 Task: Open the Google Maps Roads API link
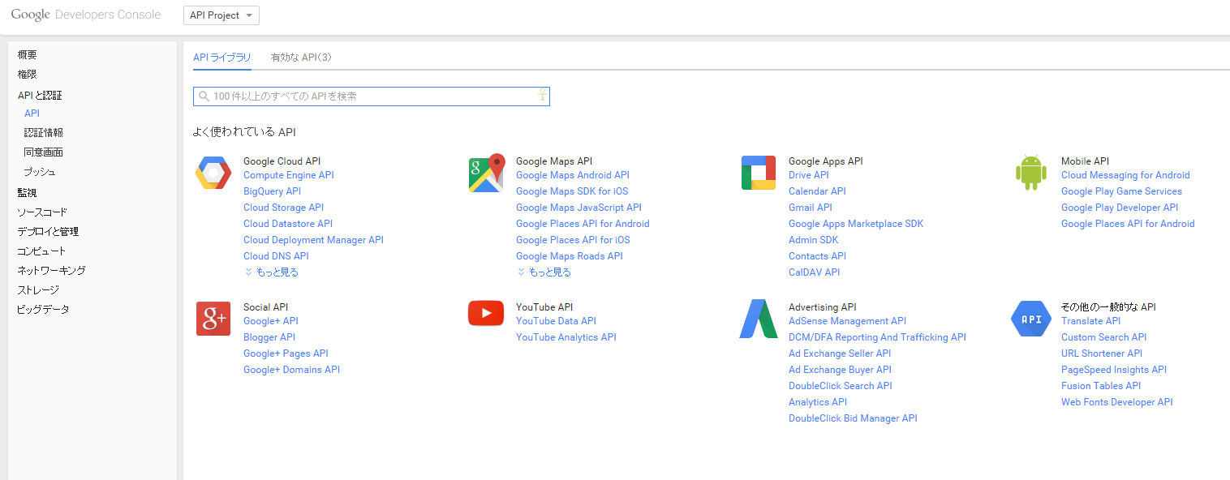[570, 256]
